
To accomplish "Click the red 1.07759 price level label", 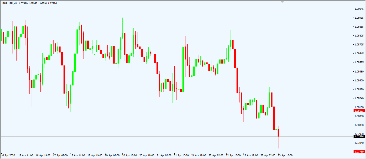I will [x=359, y=152].
